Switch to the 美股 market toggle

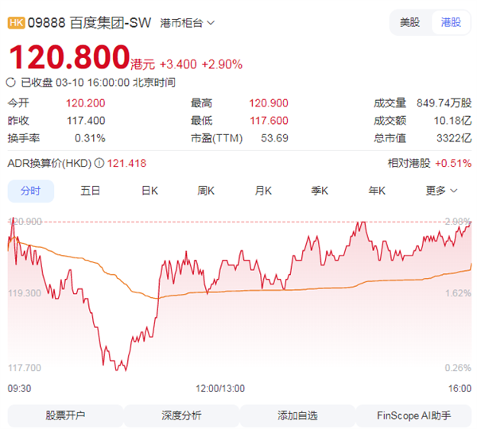(x=409, y=22)
